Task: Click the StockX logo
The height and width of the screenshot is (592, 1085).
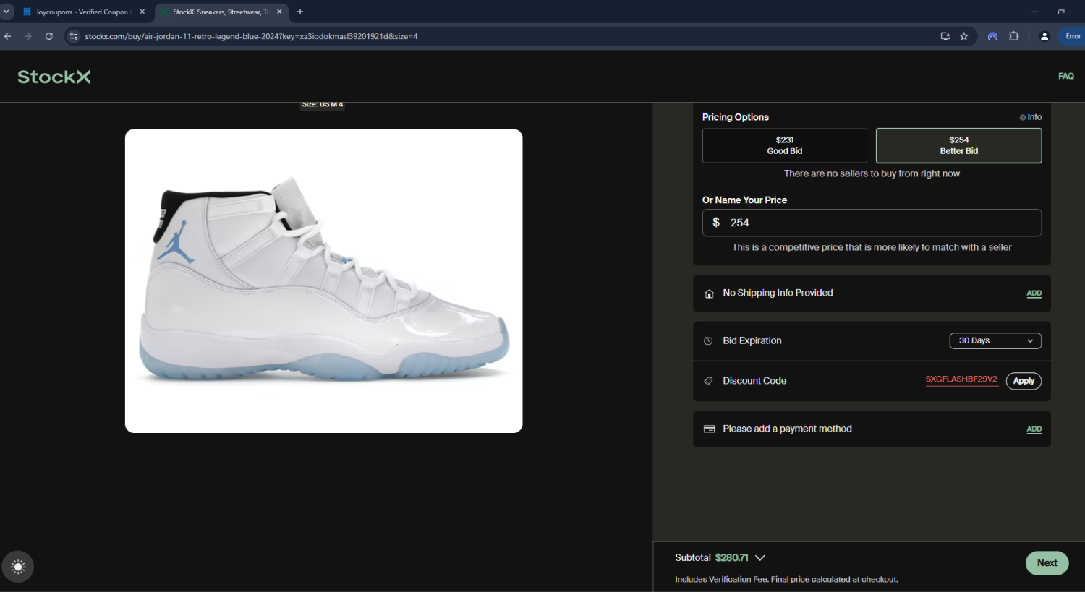Action: point(54,77)
